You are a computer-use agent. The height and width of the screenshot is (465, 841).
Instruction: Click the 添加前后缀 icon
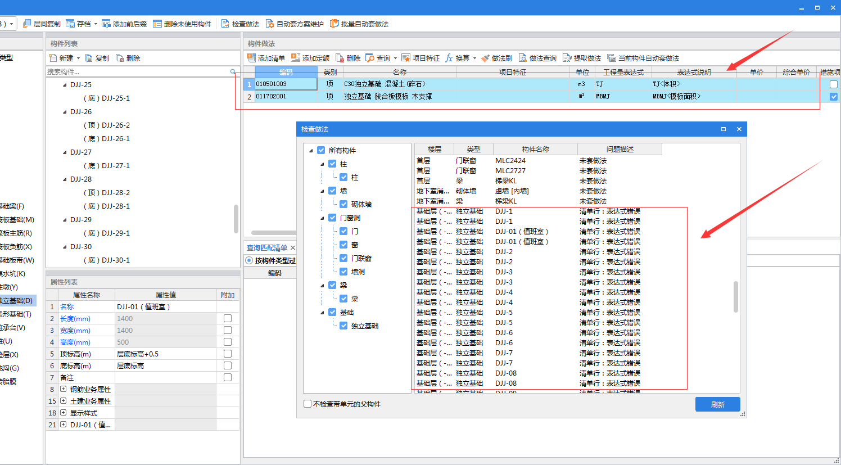(106, 24)
